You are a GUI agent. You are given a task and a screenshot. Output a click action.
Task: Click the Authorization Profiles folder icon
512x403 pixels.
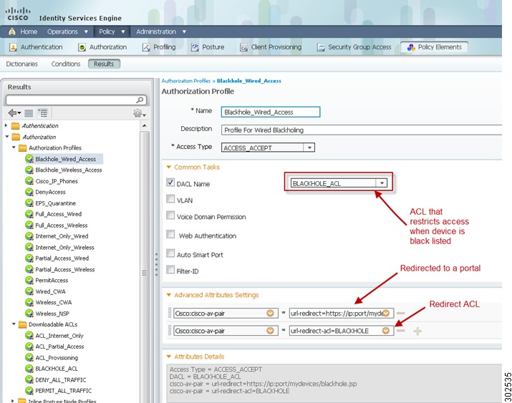(22, 148)
